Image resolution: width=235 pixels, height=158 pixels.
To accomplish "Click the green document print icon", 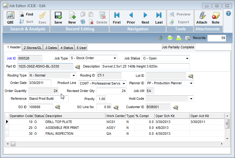I will (179, 38).
